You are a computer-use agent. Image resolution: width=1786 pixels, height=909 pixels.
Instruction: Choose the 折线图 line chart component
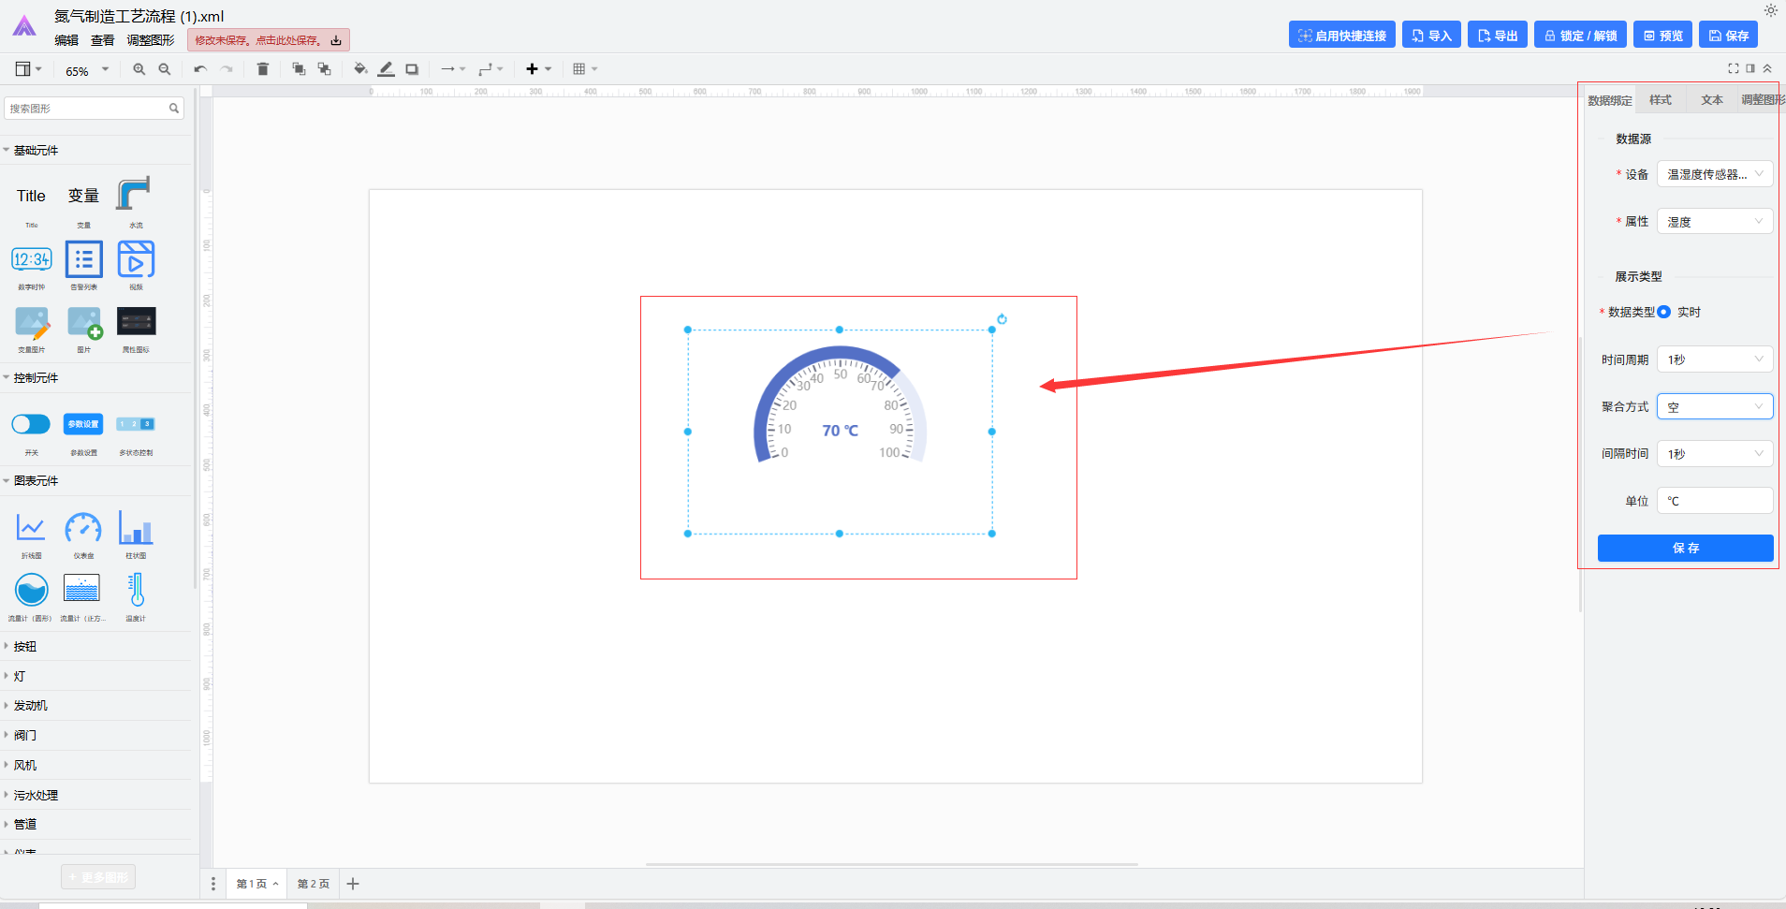(x=31, y=529)
